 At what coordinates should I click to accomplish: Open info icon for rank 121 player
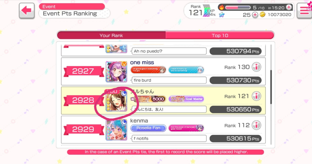256,96
